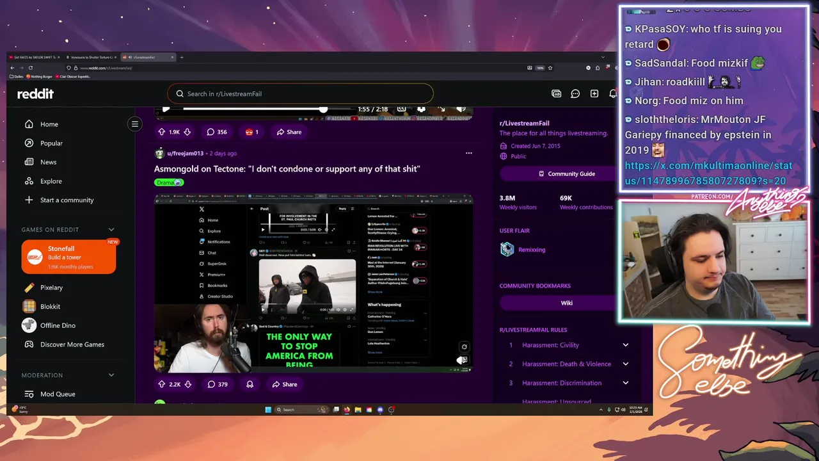Collapse the Games on Reddit section
819x461 pixels.
pyautogui.click(x=111, y=229)
